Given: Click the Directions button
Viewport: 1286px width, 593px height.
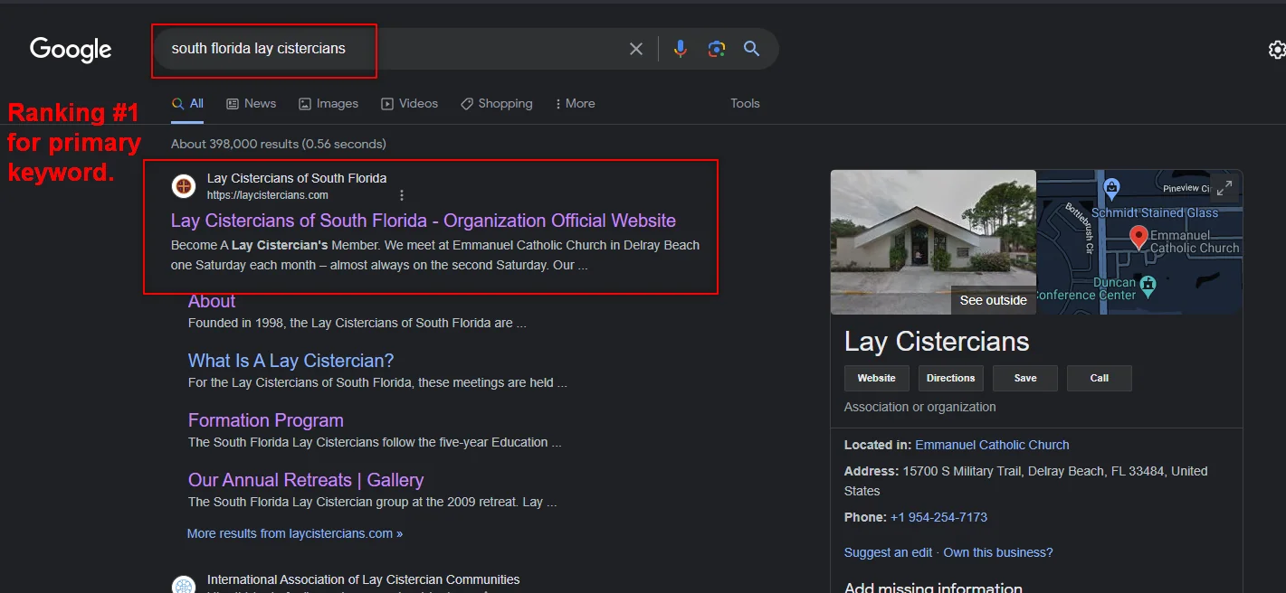Looking at the screenshot, I should pos(950,378).
